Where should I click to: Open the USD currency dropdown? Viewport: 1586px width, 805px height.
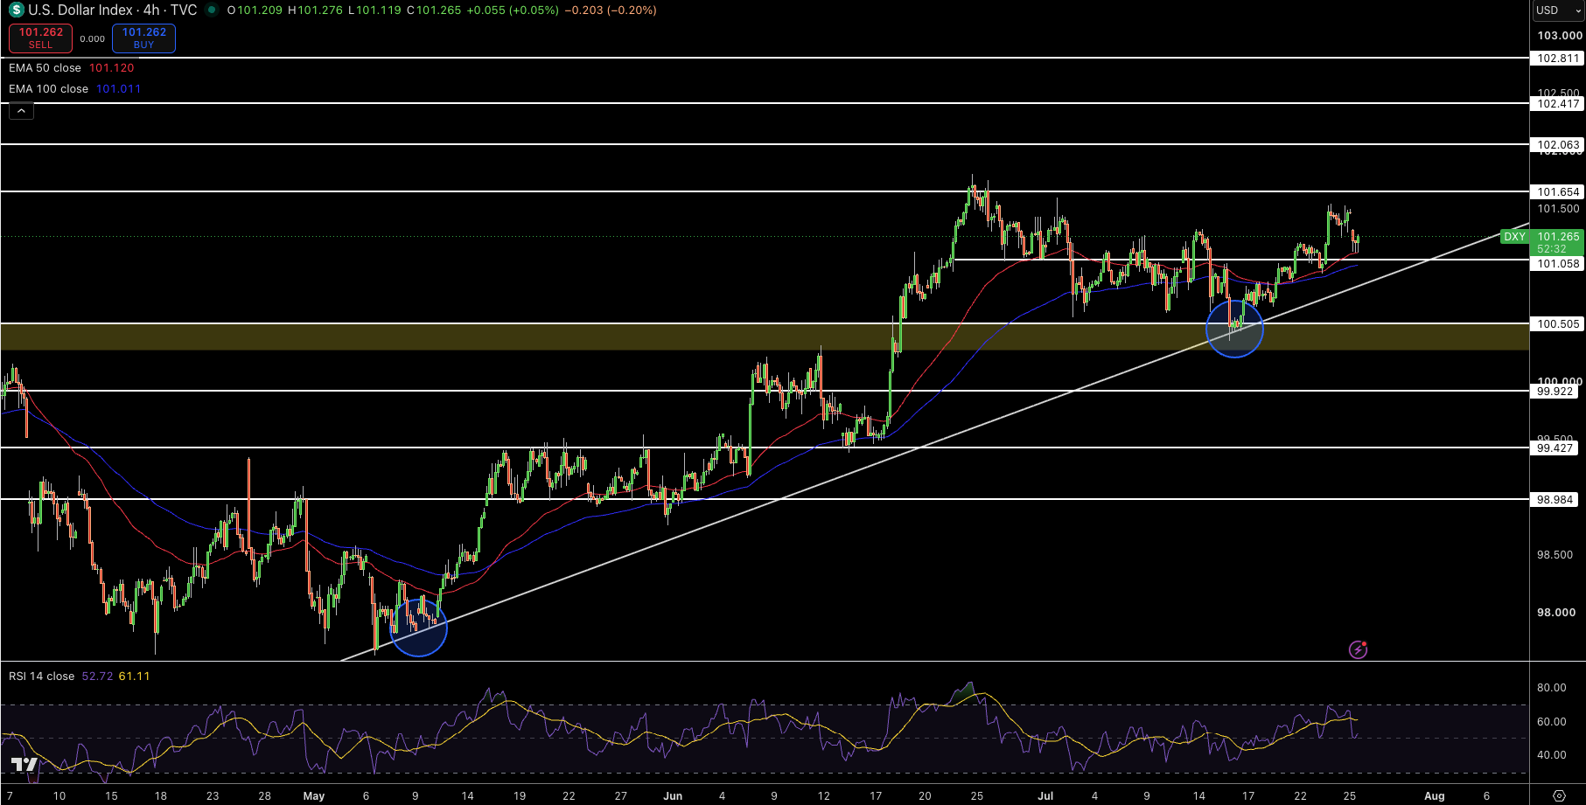[x=1558, y=10]
